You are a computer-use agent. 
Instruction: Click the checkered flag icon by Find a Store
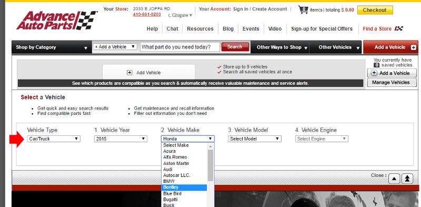(399, 28)
